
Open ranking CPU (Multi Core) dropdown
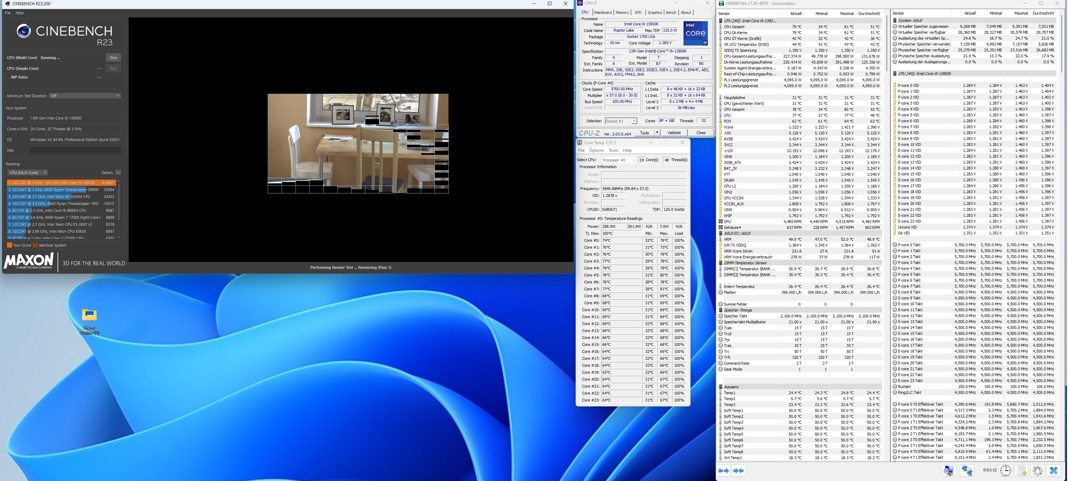point(27,172)
